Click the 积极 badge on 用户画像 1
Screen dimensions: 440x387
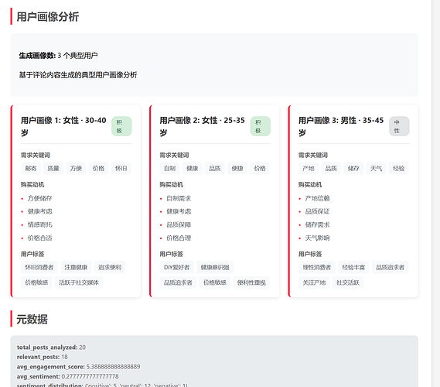(121, 126)
